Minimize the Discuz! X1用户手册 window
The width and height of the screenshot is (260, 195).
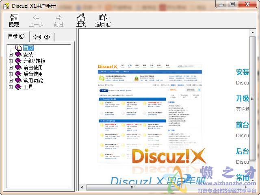click(x=221, y=4)
